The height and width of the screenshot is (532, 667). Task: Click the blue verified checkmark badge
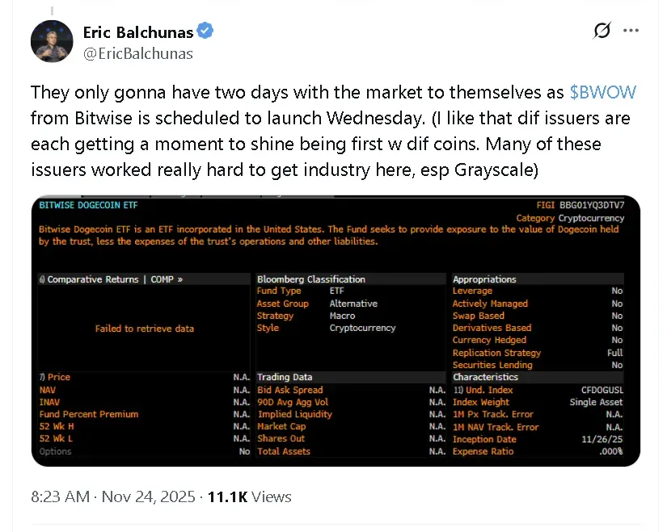click(205, 31)
